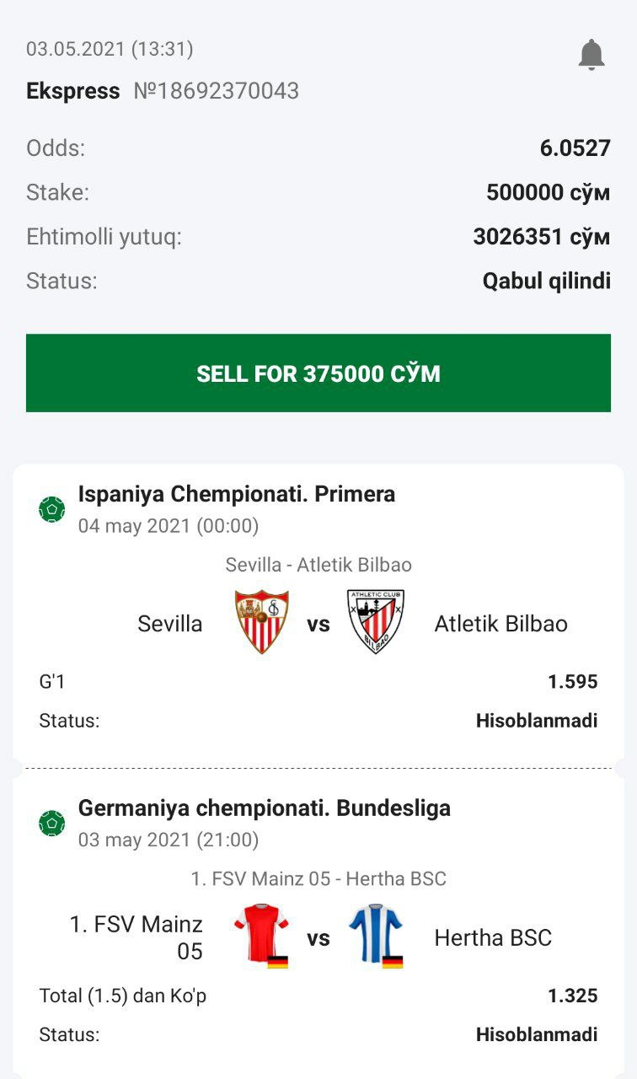
Task: Click the Sevilla - Atletik Bilbao match subtitle
Action: click(318, 565)
